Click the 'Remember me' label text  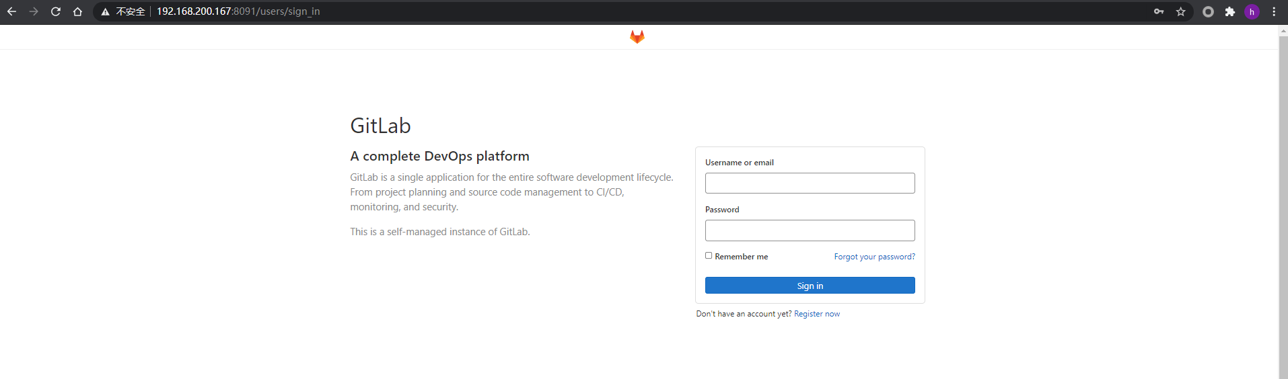(x=742, y=257)
